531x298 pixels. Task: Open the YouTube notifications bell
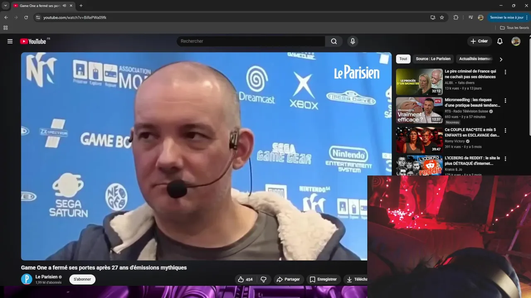500,41
